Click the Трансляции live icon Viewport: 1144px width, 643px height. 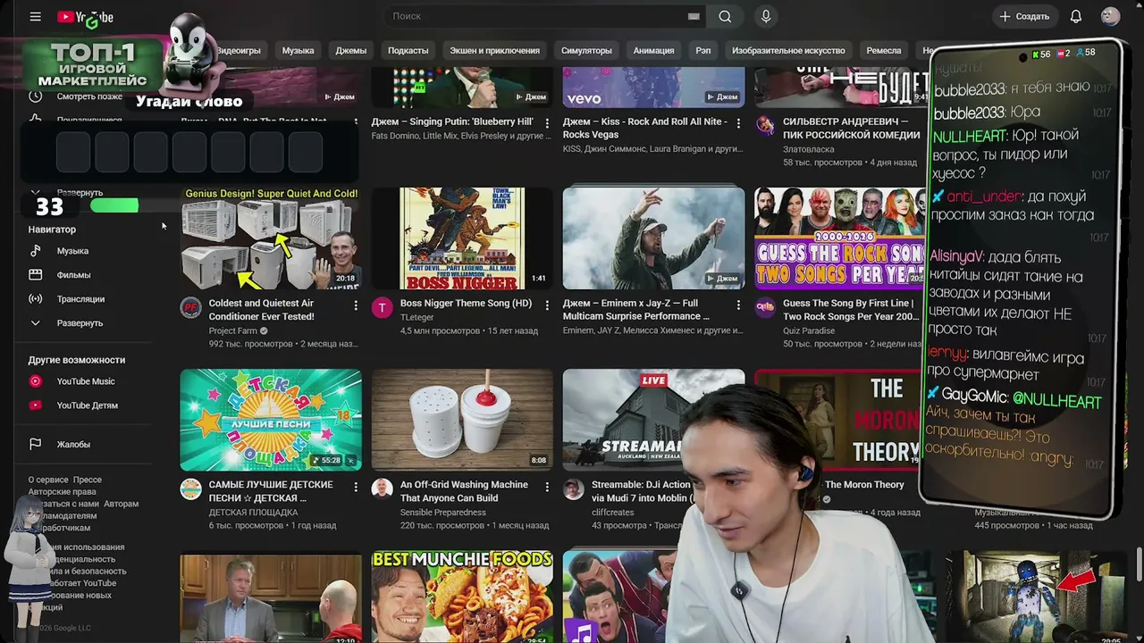(36, 299)
